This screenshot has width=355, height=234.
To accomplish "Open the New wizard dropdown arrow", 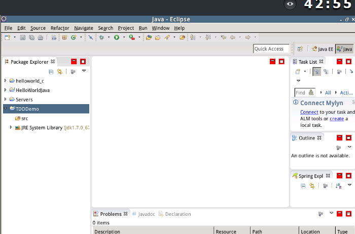I will tap(15, 37).
